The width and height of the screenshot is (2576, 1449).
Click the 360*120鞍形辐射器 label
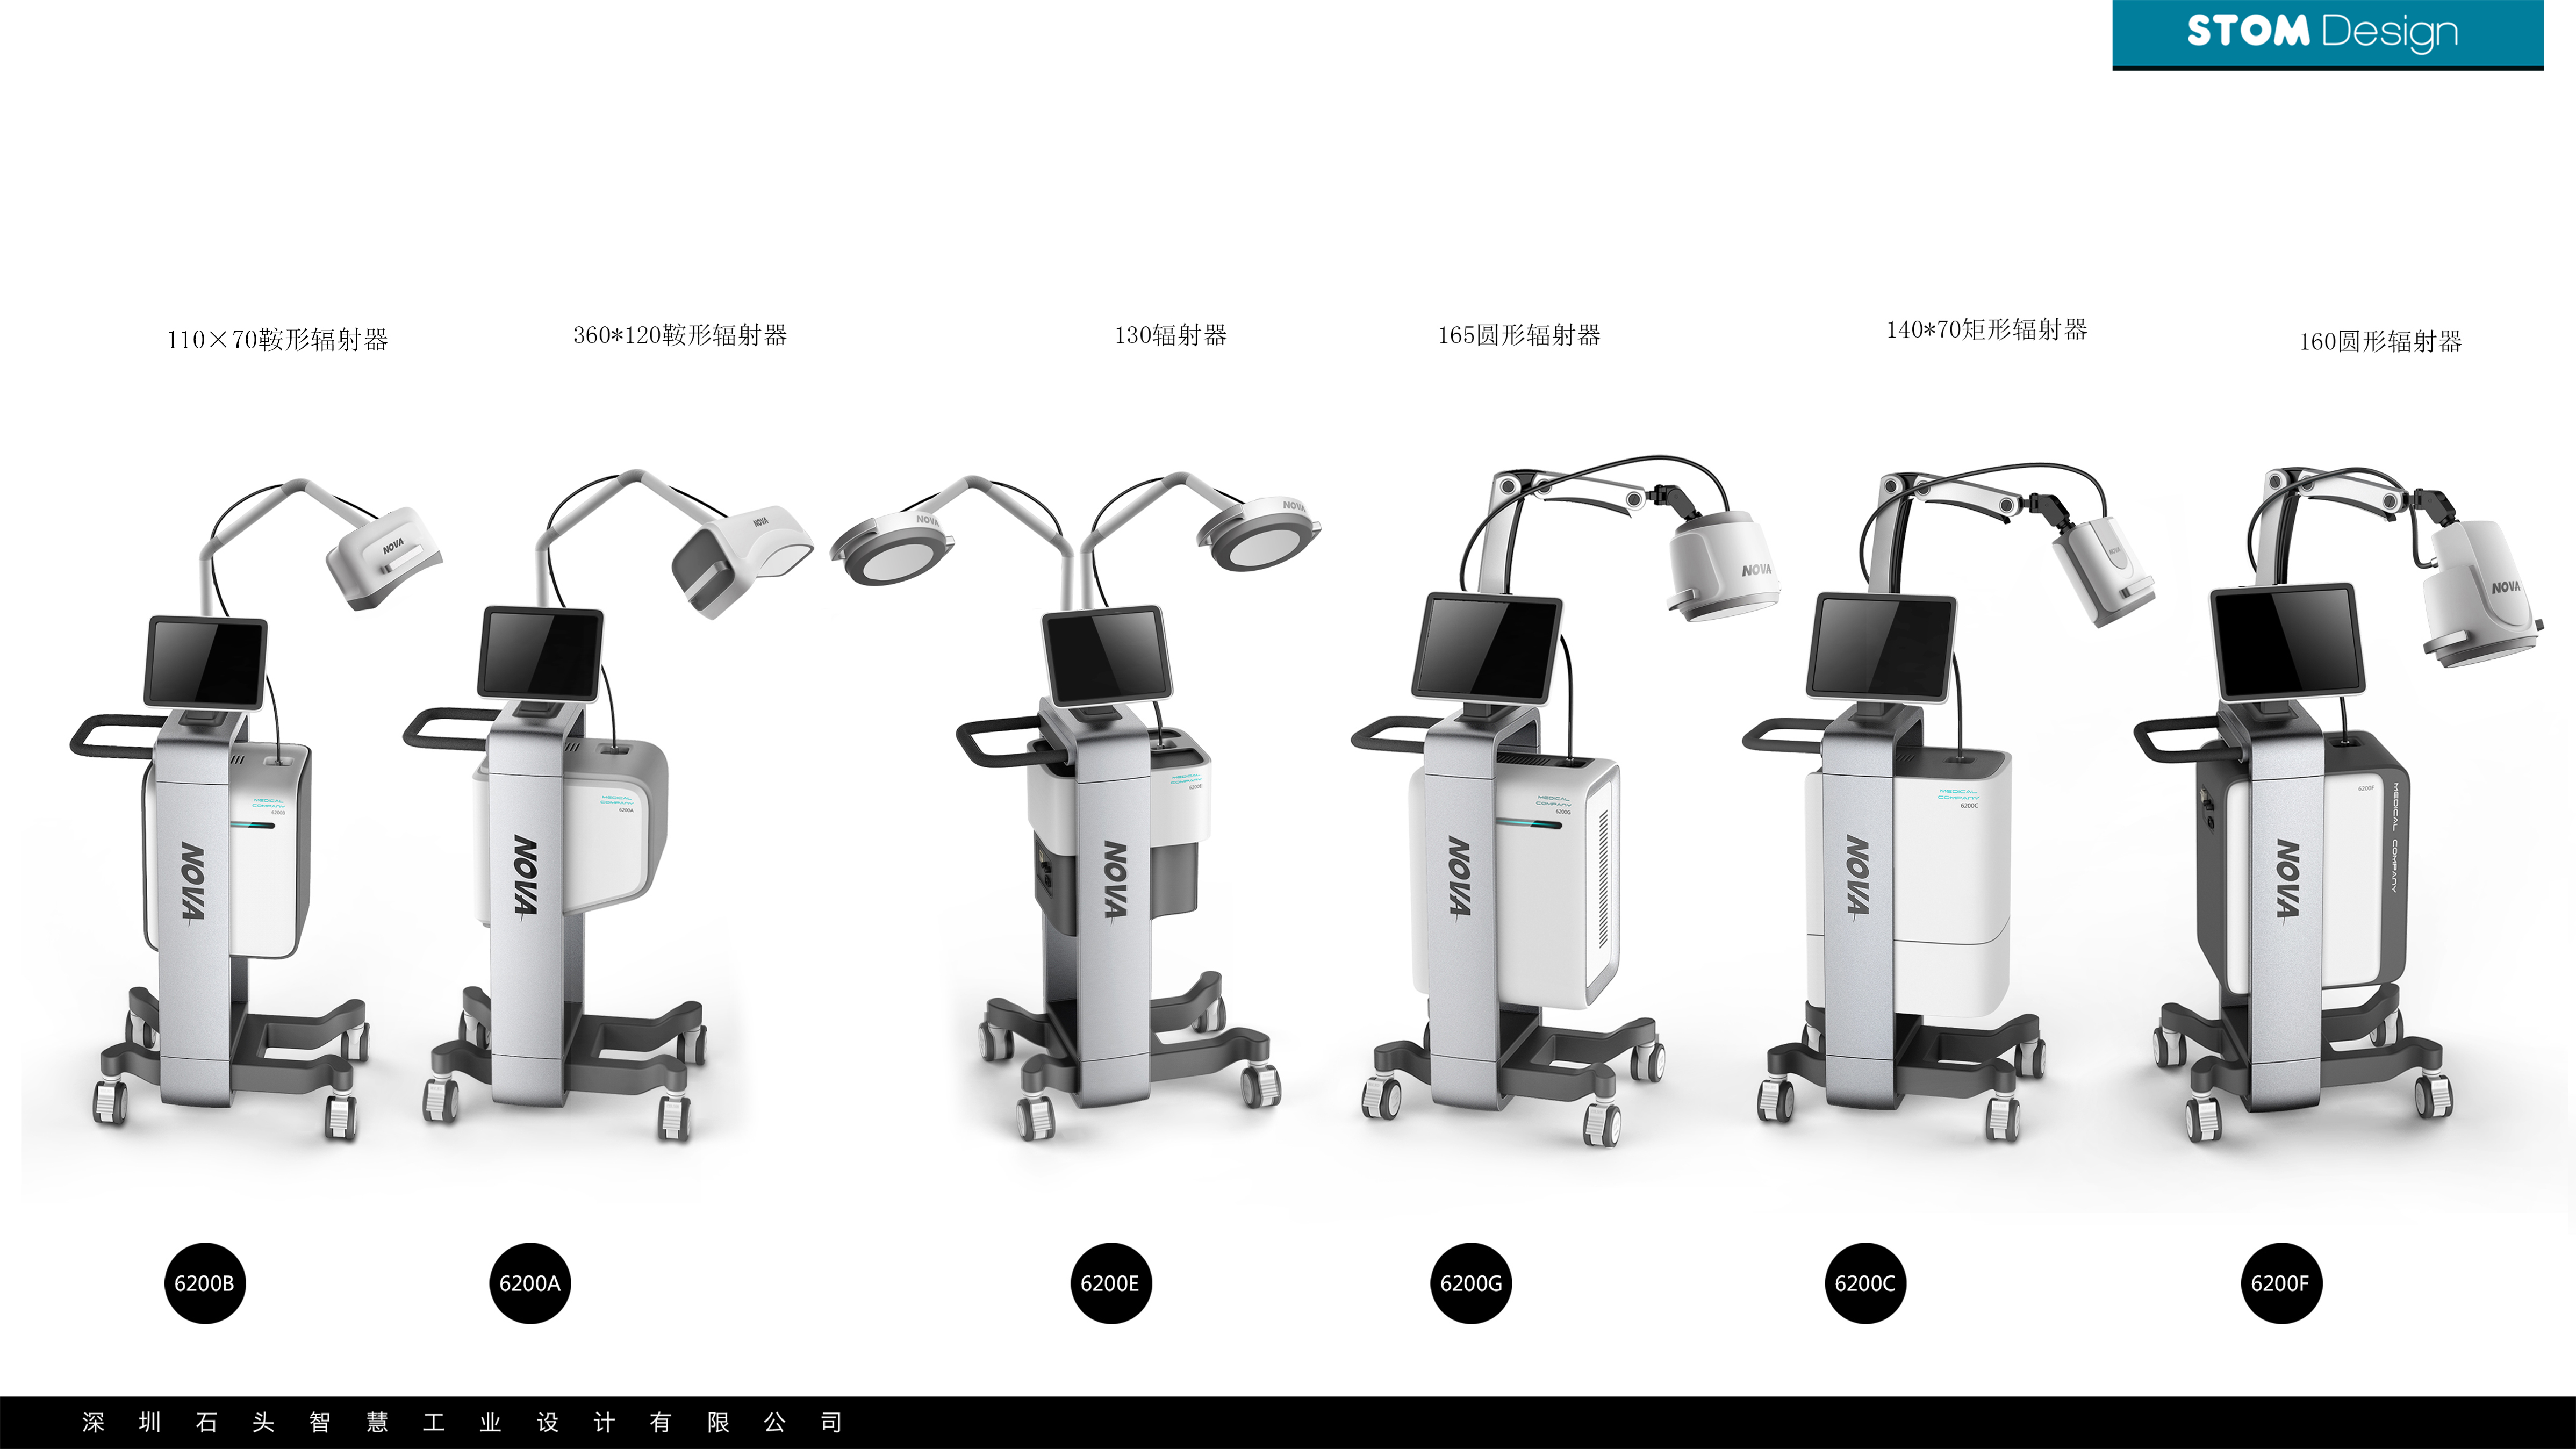point(680,335)
